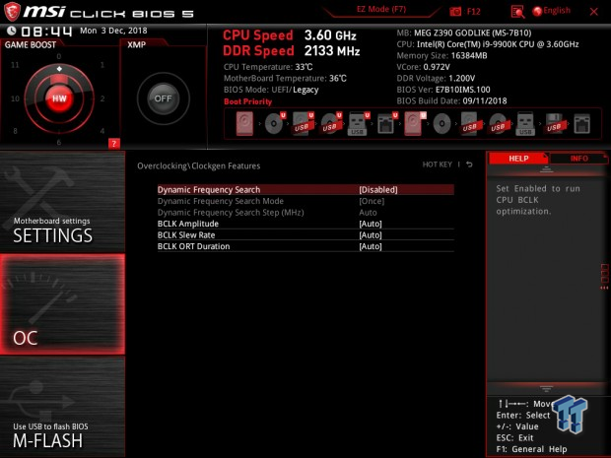Select the legacy USB CD/DVD boot icon without badge
This screenshot has width=611, height=458.
(x=498, y=124)
